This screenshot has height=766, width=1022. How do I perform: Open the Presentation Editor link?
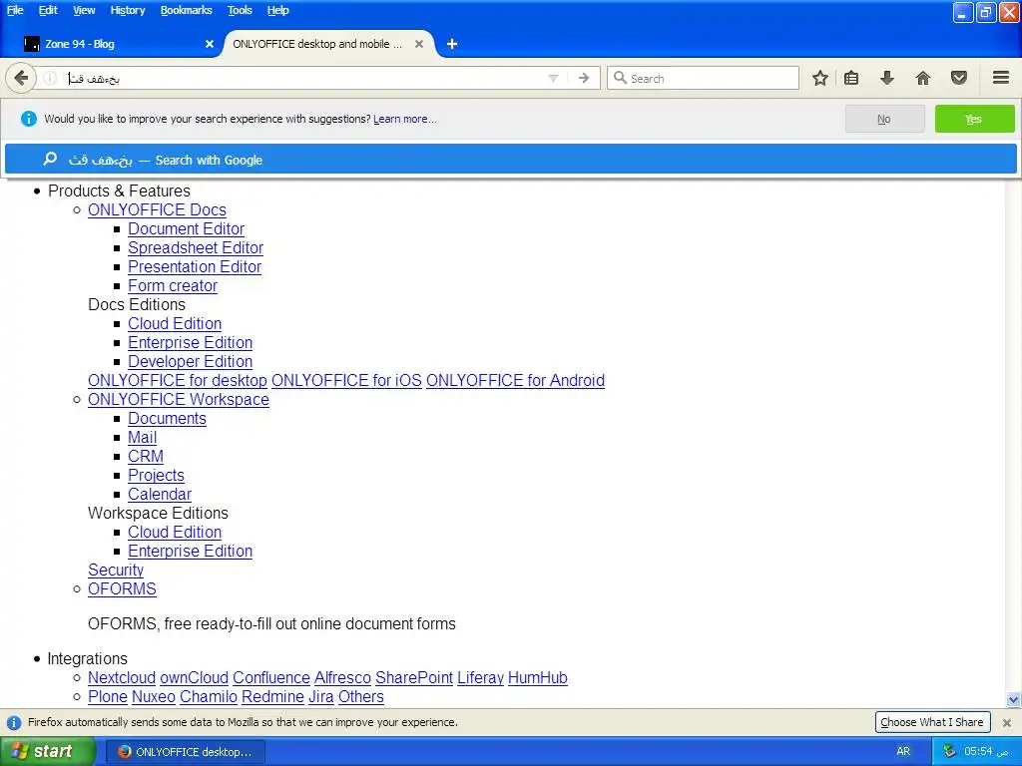pyautogui.click(x=195, y=266)
